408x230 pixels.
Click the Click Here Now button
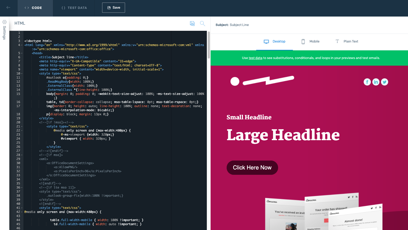click(252, 168)
